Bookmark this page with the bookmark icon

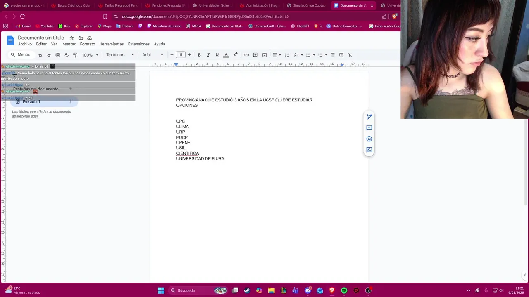click(105, 16)
